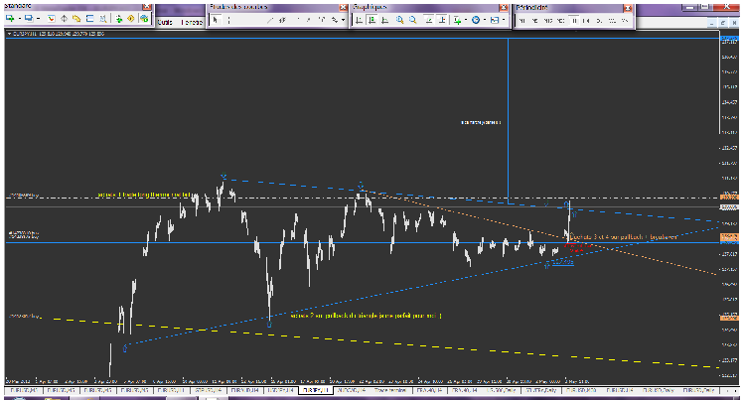Image resolution: width=744 pixels, height=400 pixels.
Task: Select the Trendline drawing tool
Action: pyautogui.click(x=270, y=21)
